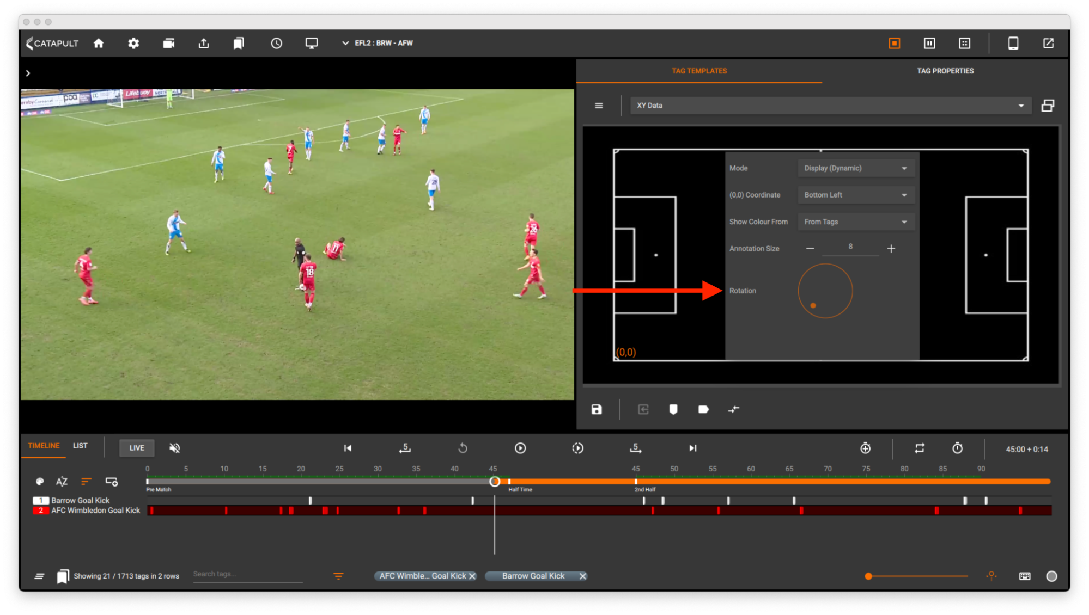This screenshot has height=615, width=1089.
Task: Click the stopwatch icon
Action: click(x=957, y=448)
